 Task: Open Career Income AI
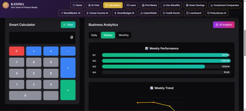tap(97, 13)
